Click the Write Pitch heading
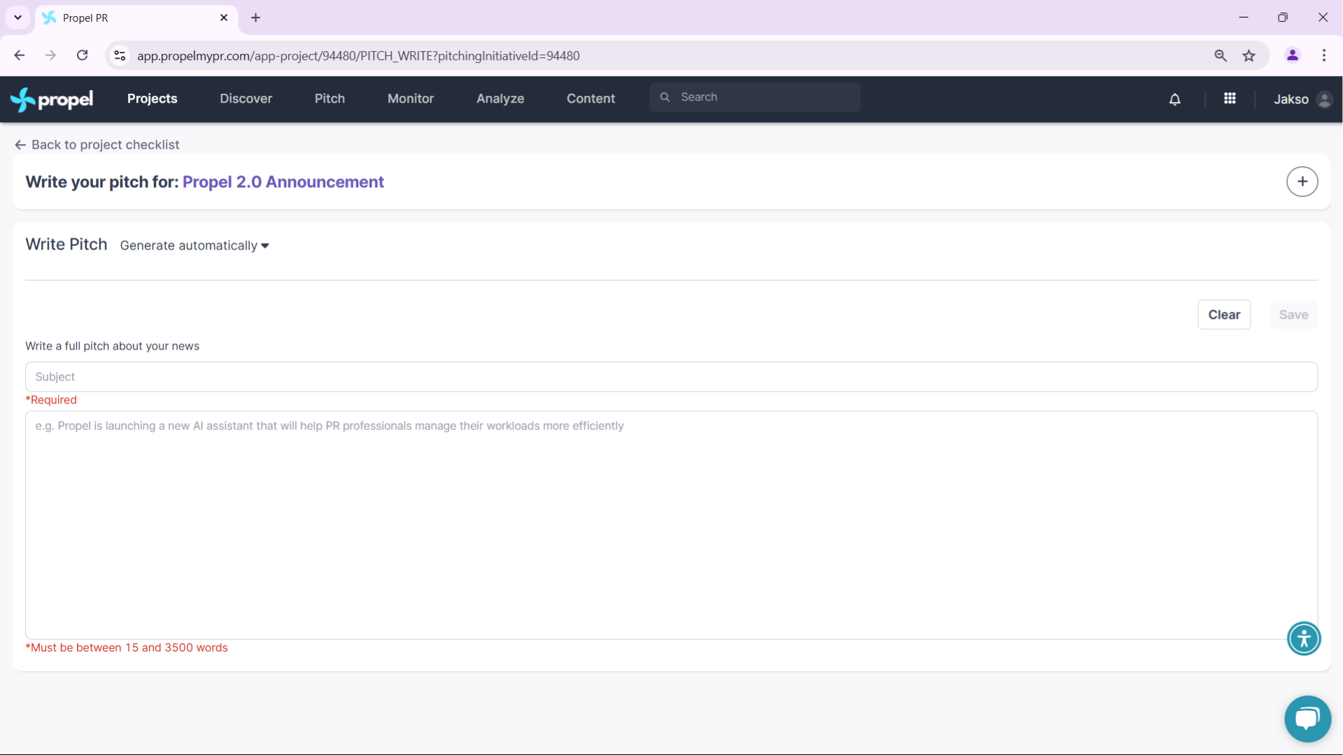The image size is (1343, 755). [66, 244]
